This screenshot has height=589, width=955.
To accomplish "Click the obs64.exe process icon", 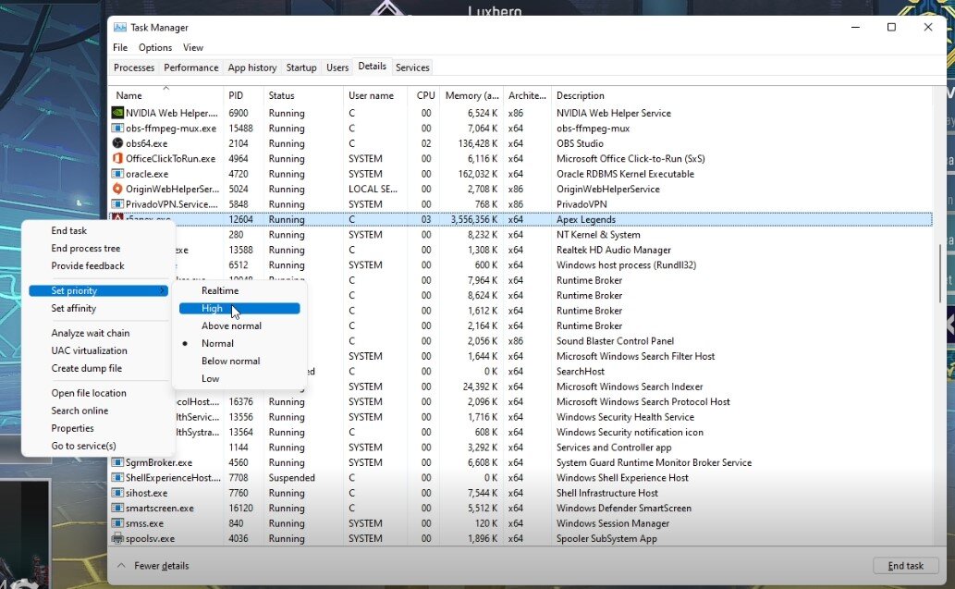I will coord(117,143).
